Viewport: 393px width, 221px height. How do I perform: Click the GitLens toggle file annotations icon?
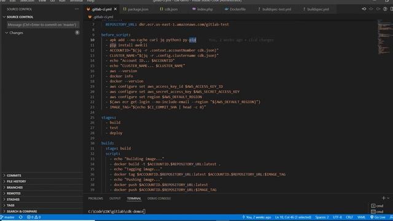385,9
